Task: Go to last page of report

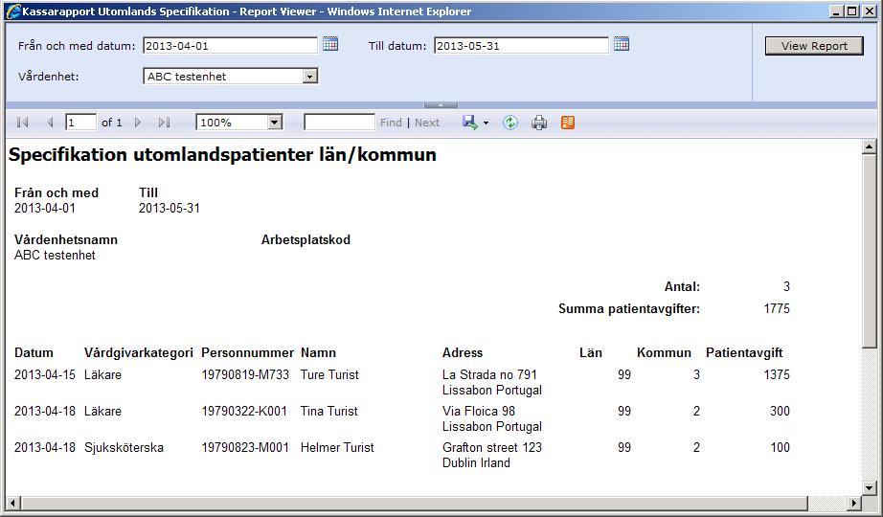Action: (x=164, y=123)
